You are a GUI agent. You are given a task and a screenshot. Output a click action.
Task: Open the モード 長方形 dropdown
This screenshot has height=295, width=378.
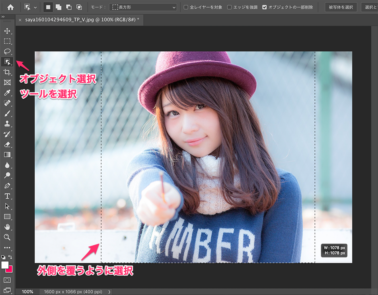click(143, 7)
